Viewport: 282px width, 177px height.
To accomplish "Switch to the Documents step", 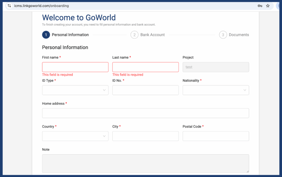I will coord(239,35).
